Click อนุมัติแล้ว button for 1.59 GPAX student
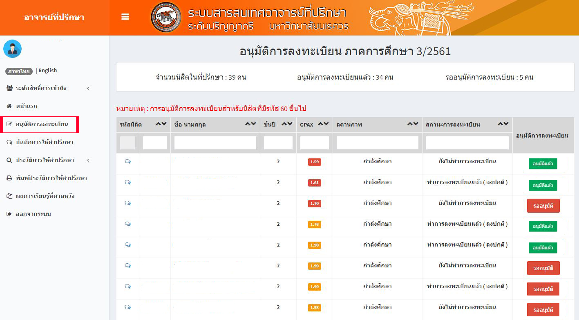Image resolution: width=579 pixels, height=320 pixels. 543,164
